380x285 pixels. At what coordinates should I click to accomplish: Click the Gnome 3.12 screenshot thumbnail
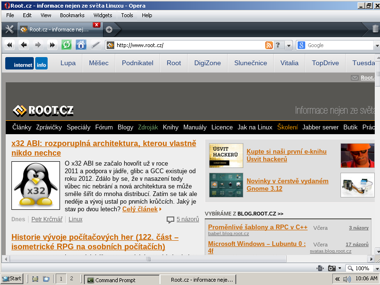click(x=226, y=185)
